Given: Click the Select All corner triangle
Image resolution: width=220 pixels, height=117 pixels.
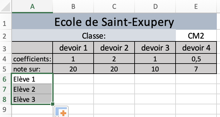Looking at the screenshot, I should pyautogui.click(x=6, y=6).
